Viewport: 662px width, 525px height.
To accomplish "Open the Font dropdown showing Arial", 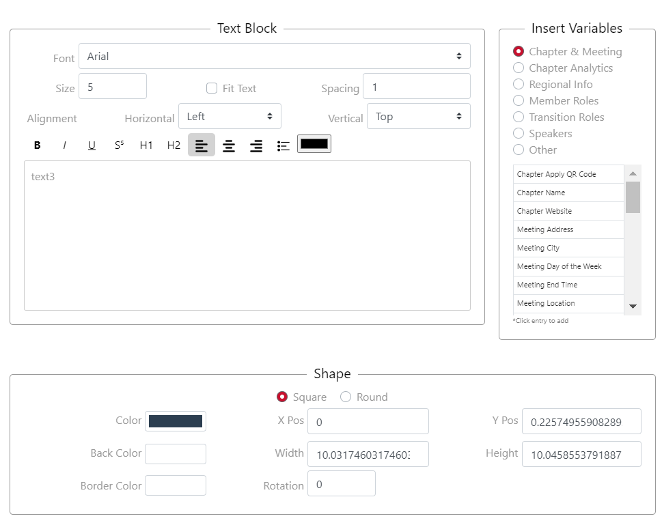I will [274, 57].
